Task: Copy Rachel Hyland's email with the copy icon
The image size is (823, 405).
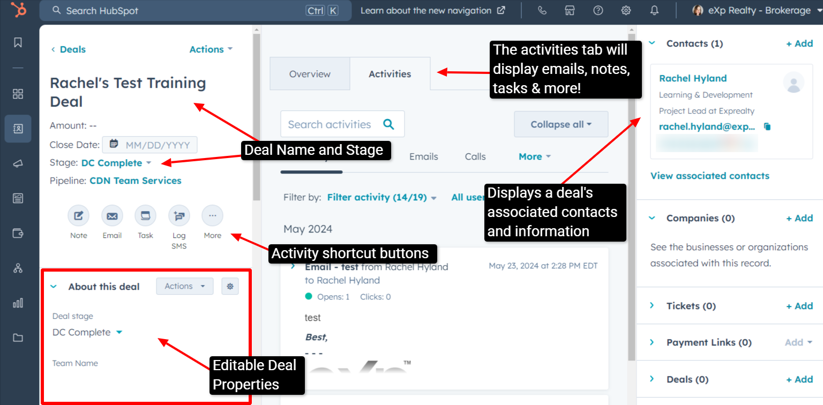Action: pos(767,127)
